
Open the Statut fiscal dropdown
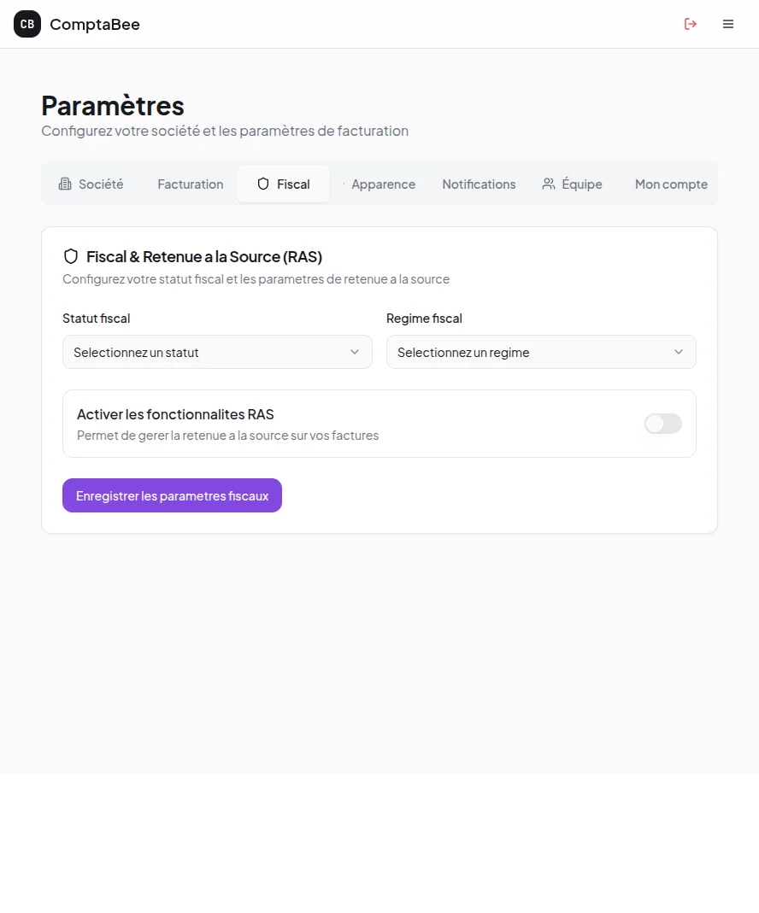(217, 352)
